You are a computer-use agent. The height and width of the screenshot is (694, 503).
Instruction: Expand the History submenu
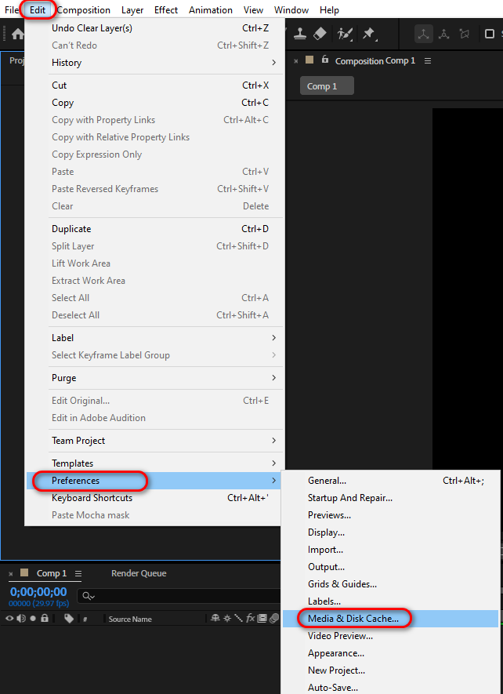(154, 63)
